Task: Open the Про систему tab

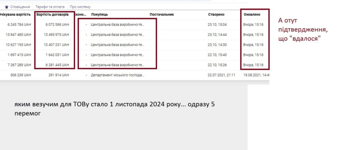Action: 80,7
